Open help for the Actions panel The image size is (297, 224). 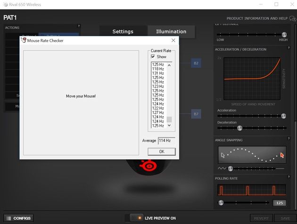(79, 26)
